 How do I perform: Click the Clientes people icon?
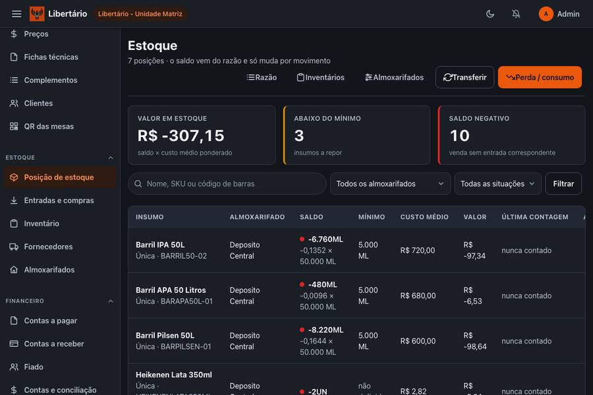[x=14, y=103]
